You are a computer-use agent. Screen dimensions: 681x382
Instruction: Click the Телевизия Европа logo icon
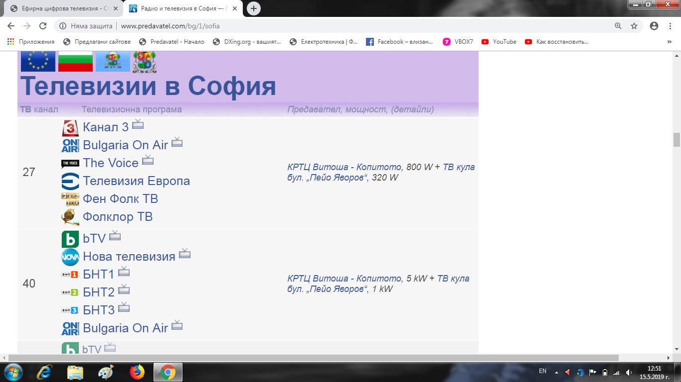click(70, 181)
